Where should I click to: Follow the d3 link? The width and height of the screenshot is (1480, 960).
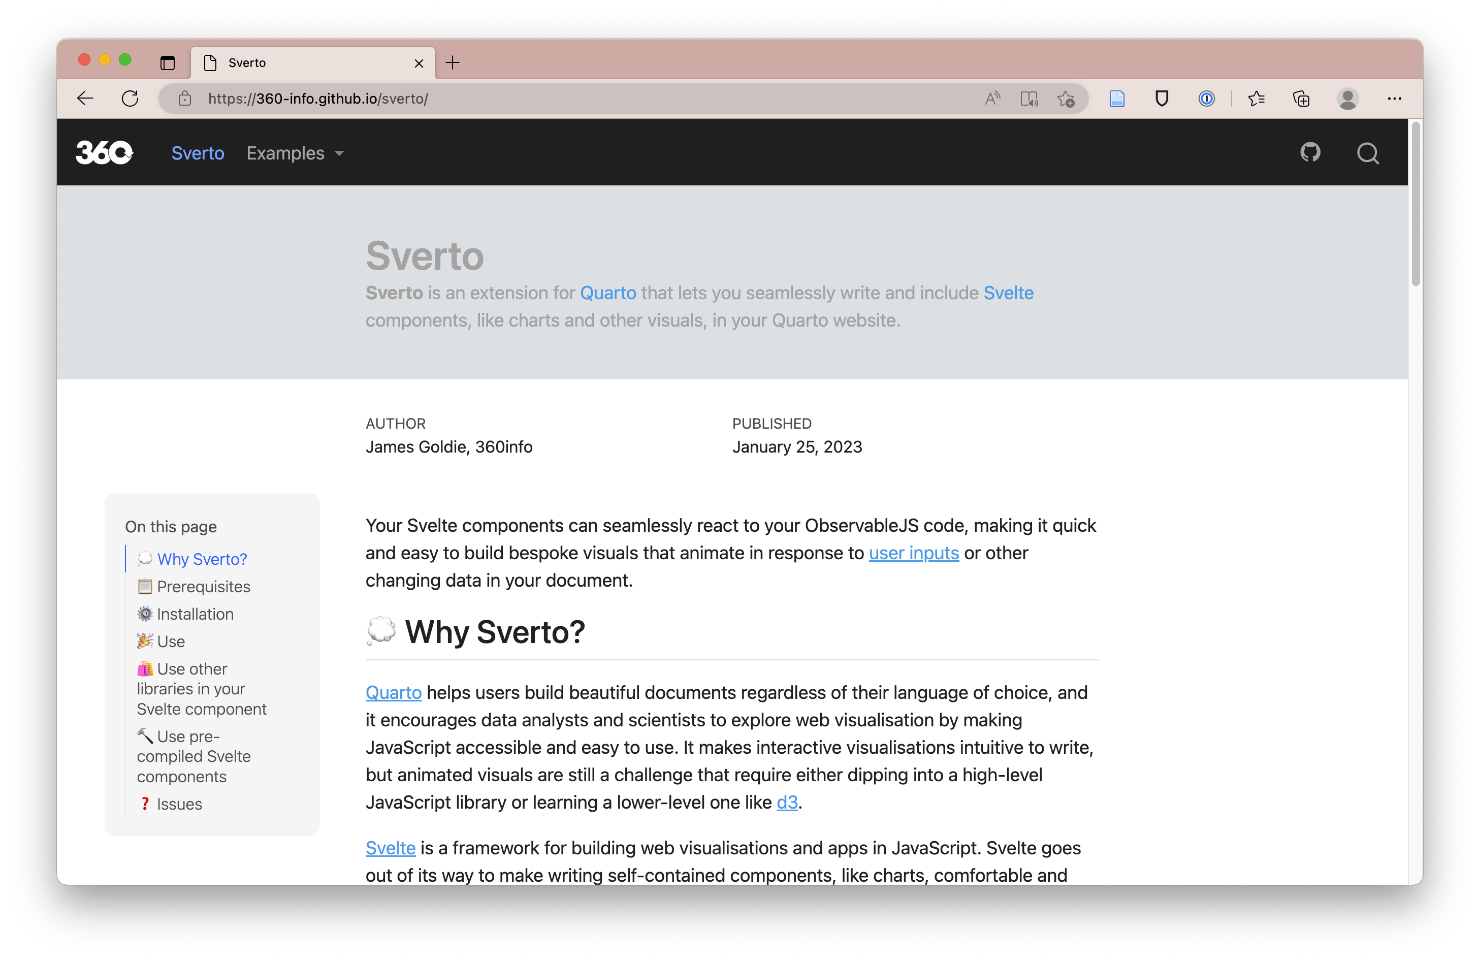[x=787, y=802]
